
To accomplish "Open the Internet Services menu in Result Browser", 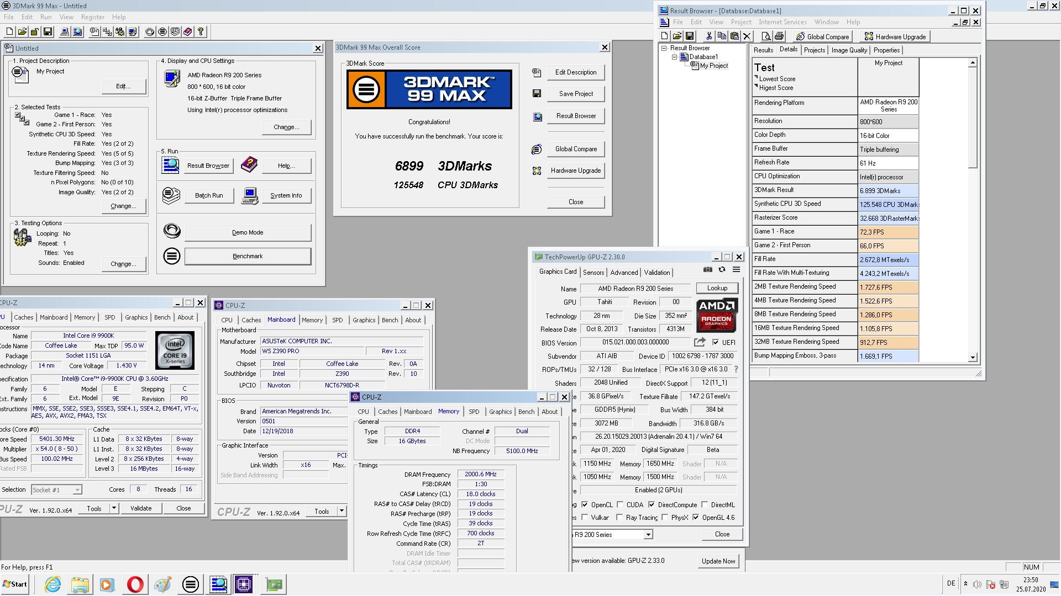I will click(782, 22).
